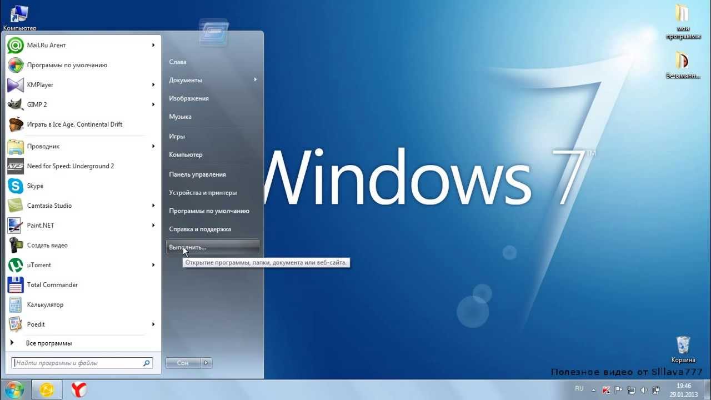Expand the Проводник jump list arrow
The image size is (711, 400).
[x=153, y=146]
